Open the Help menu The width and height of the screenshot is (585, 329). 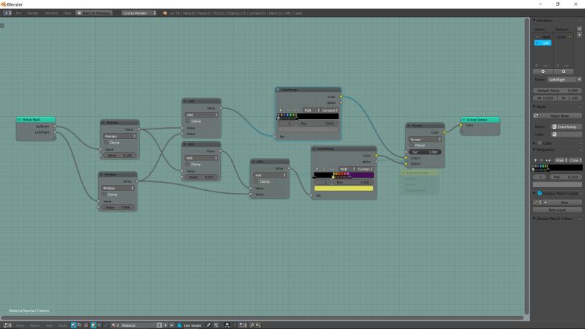pos(67,13)
